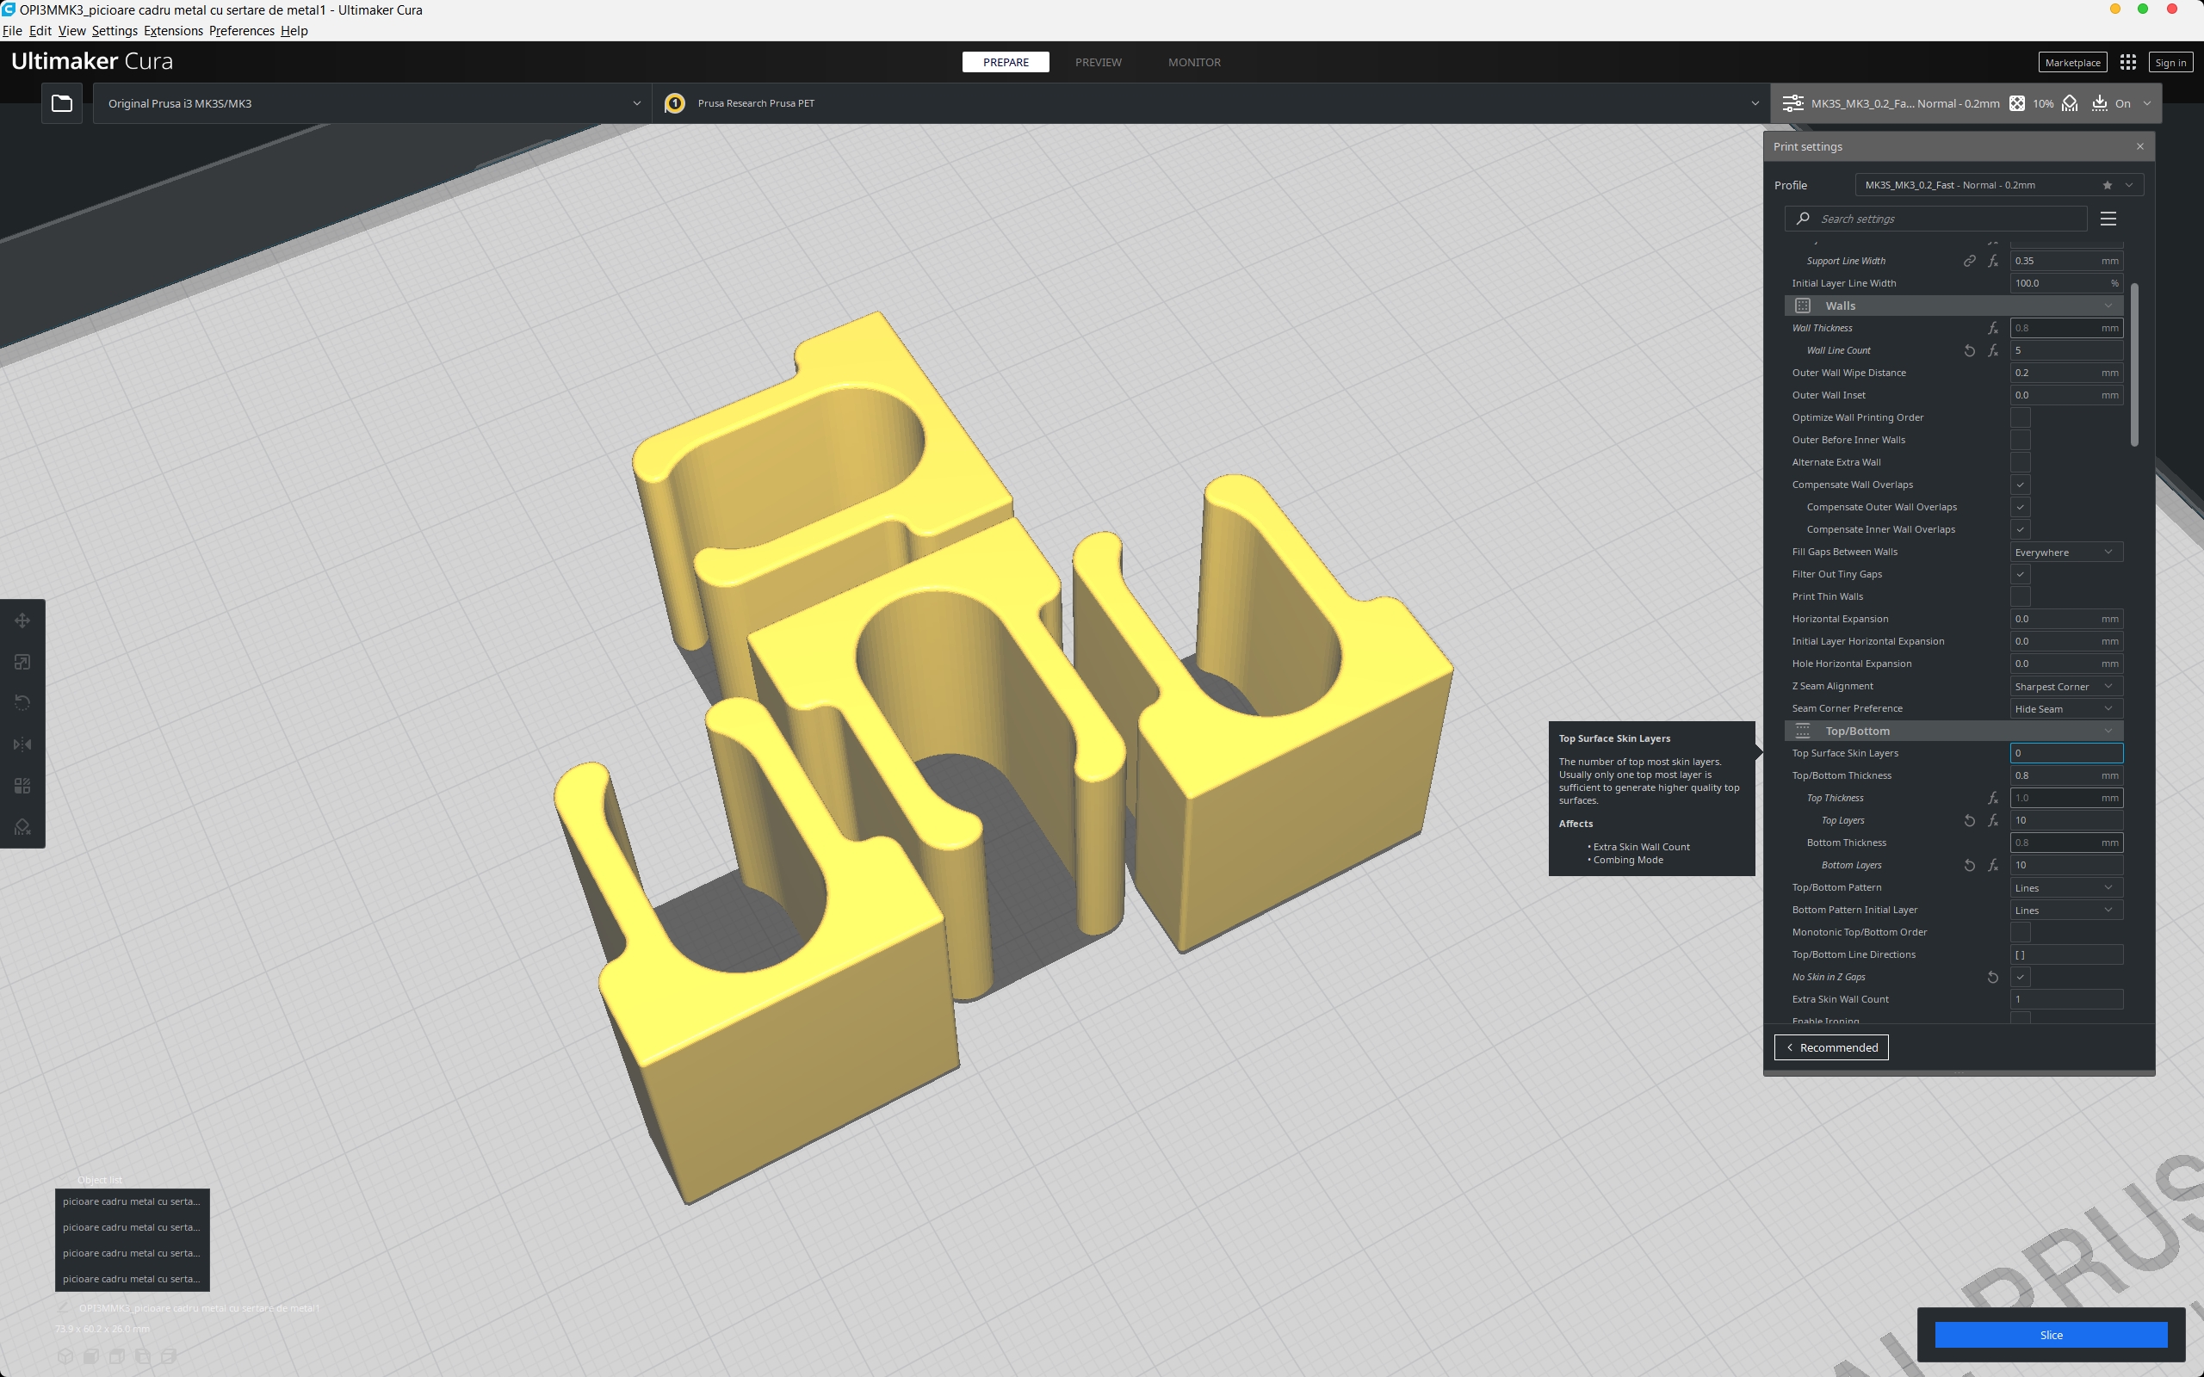
Task: Close the Print settings panel
Action: tap(2140, 146)
